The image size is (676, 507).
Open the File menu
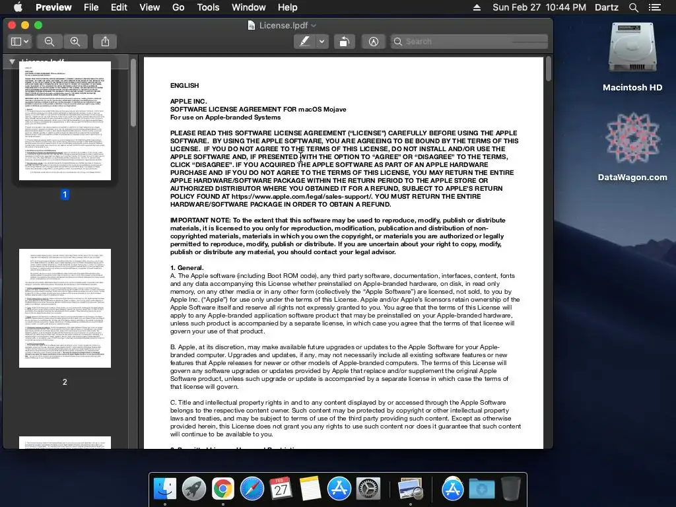click(91, 7)
